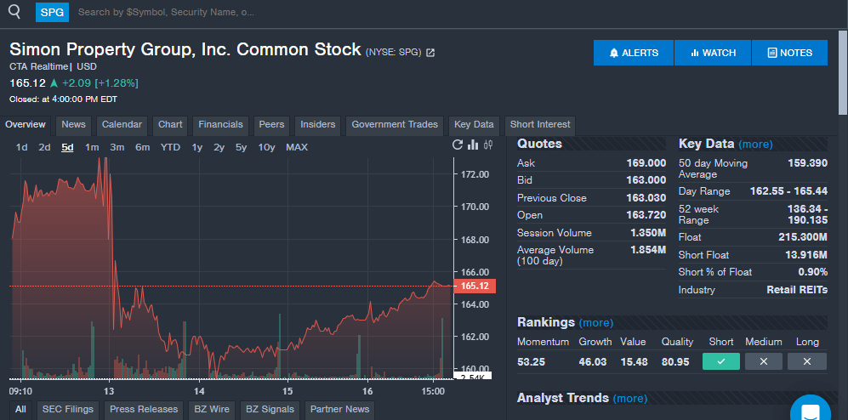The width and height of the screenshot is (848, 420).
Task: Filter news by SEC Filings
Action: pyautogui.click(x=68, y=410)
